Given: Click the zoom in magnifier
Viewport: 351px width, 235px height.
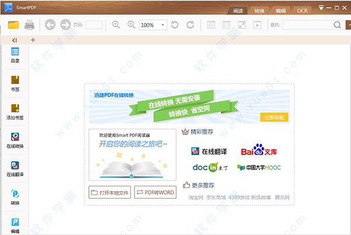Looking at the screenshot, I should click(132, 25).
